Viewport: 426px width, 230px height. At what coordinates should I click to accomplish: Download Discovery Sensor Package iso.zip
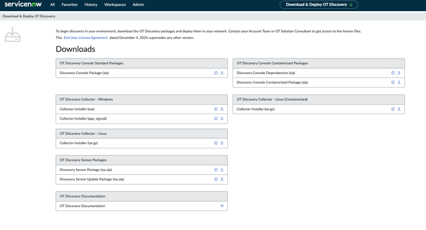[222, 170]
